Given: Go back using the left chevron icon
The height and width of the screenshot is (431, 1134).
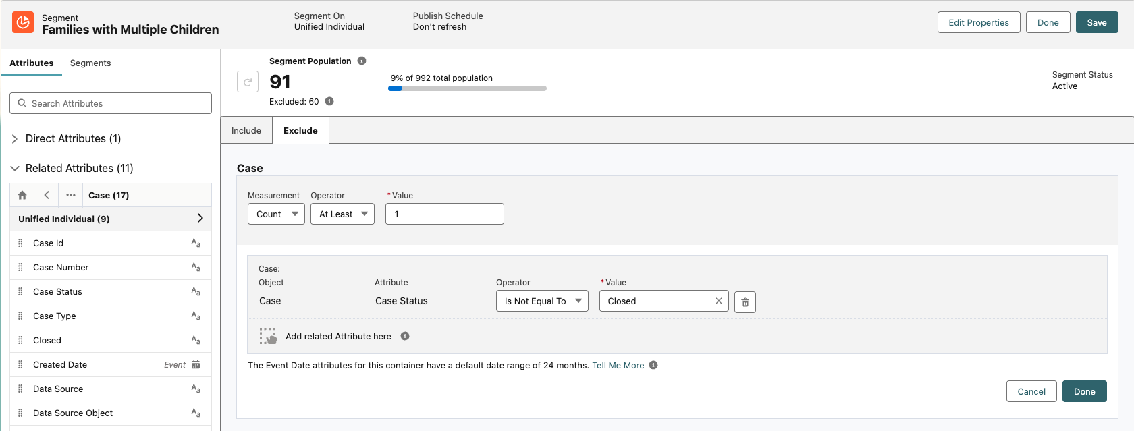Looking at the screenshot, I should pos(47,195).
